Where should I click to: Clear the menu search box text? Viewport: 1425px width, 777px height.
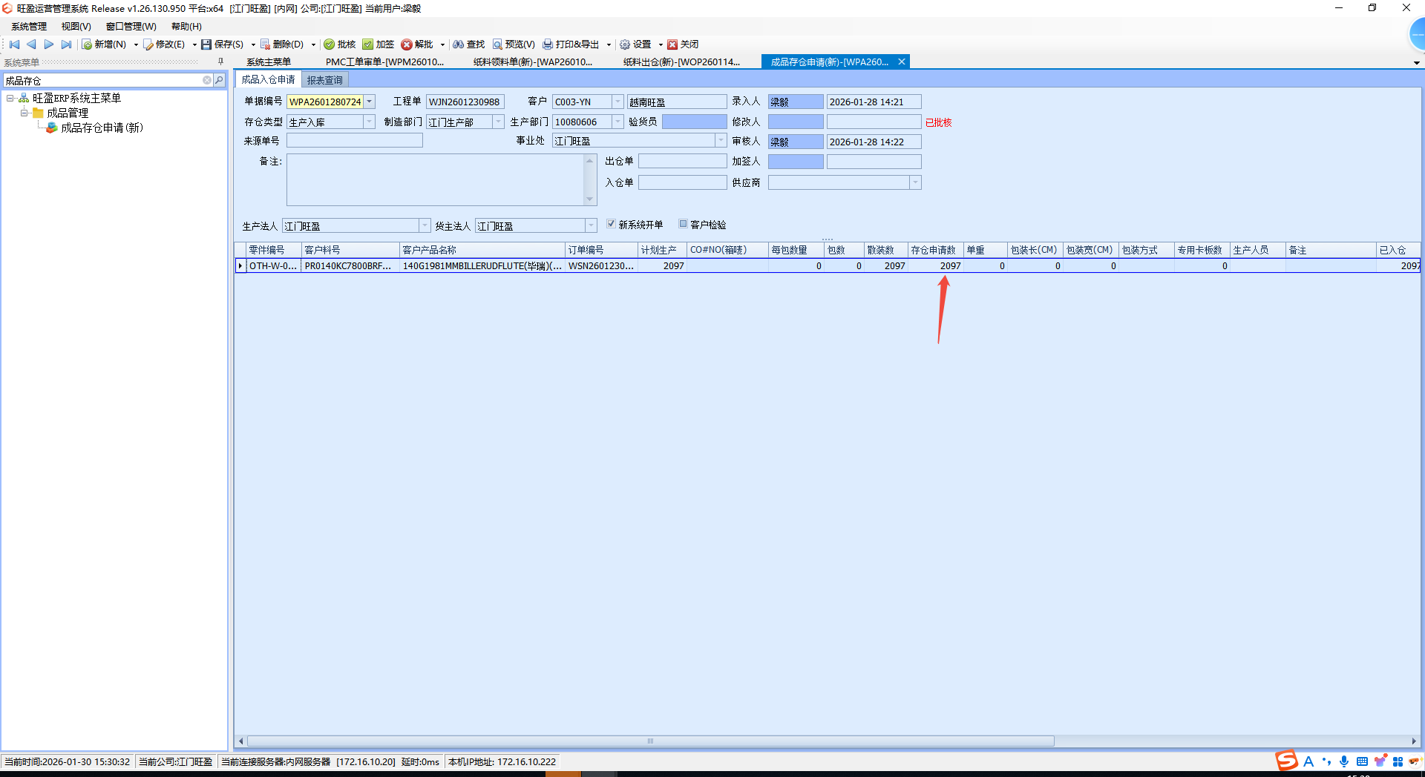(207, 80)
